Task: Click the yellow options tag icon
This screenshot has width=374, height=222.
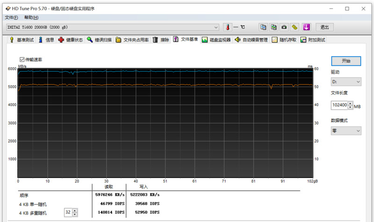Action: [295, 27]
